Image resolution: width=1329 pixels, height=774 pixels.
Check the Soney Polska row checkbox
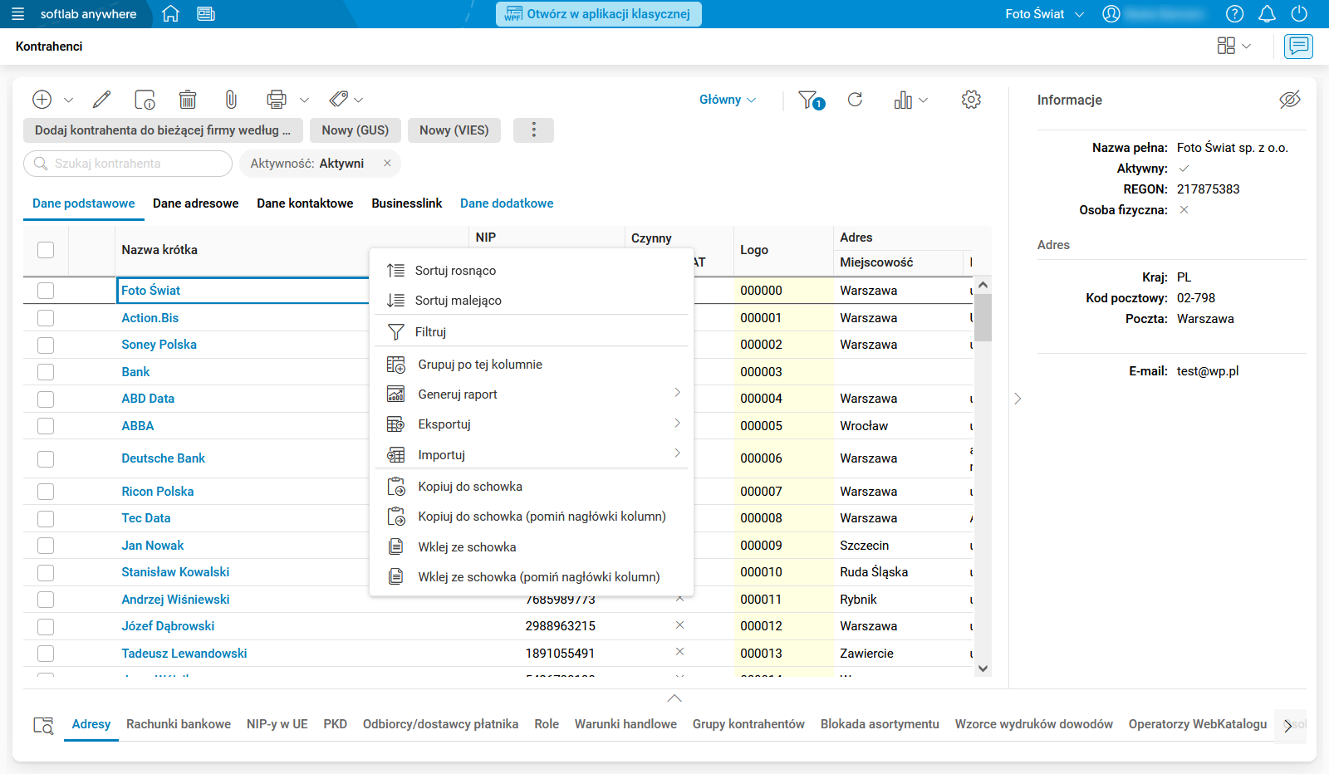click(46, 345)
